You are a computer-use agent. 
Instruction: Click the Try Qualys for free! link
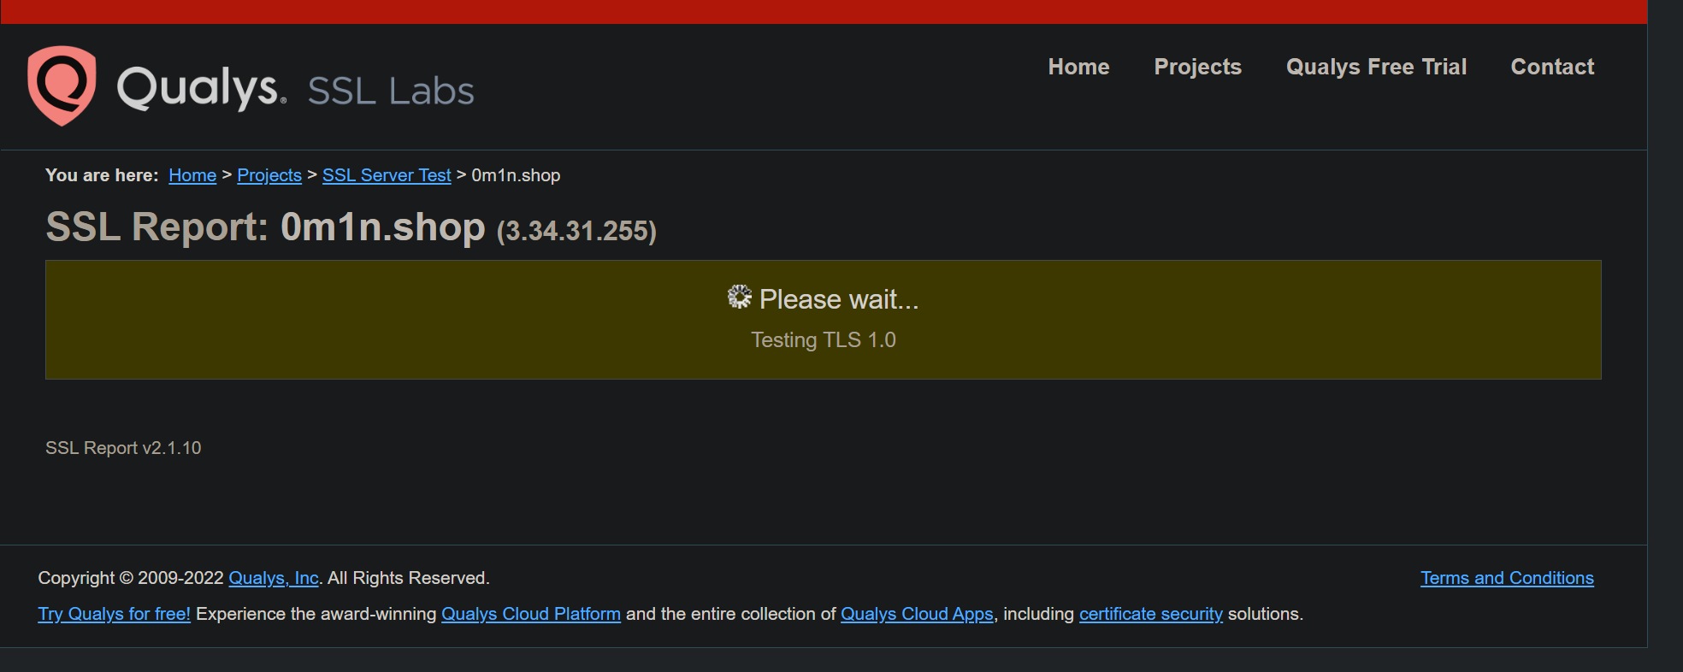(x=115, y=615)
